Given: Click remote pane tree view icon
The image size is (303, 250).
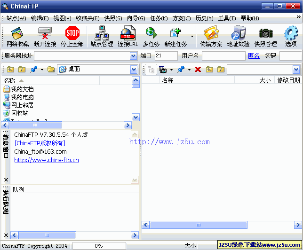Looking at the screenshot, I should 151,70.
